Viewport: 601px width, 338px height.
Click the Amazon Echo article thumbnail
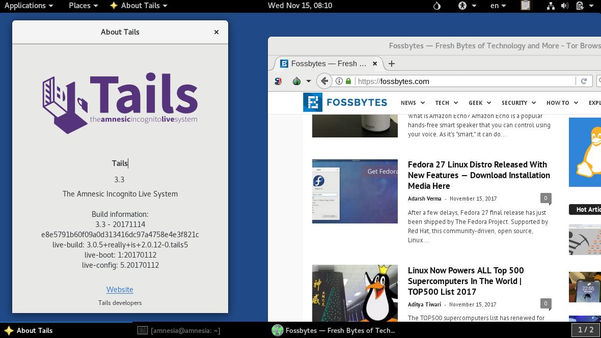(x=355, y=126)
